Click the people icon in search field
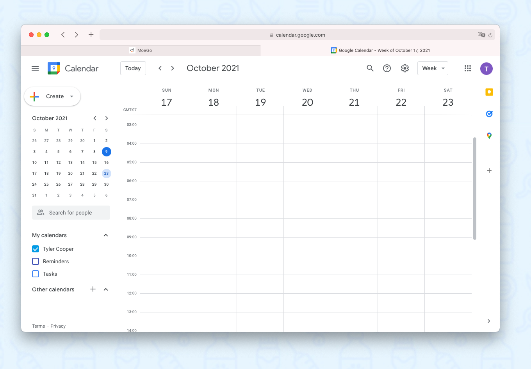Viewport: 531px width, 369px height. click(x=41, y=213)
